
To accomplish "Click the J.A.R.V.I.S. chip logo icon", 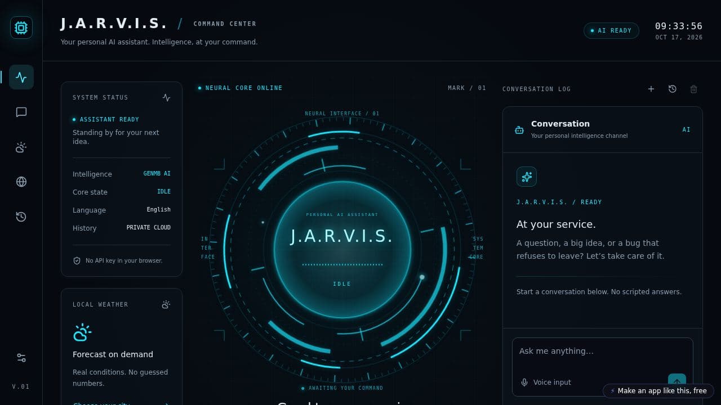I will [x=21, y=28].
